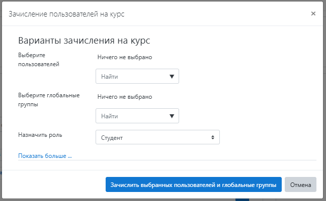Click the Показать больше link
Screen dimensions: 326x201
pos(45,156)
